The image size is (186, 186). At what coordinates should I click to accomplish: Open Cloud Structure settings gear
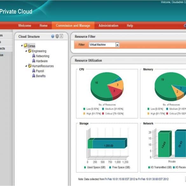tap(57, 36)
